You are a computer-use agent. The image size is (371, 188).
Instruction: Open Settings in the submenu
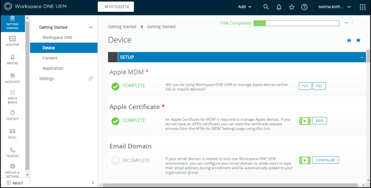coord(47,79)
